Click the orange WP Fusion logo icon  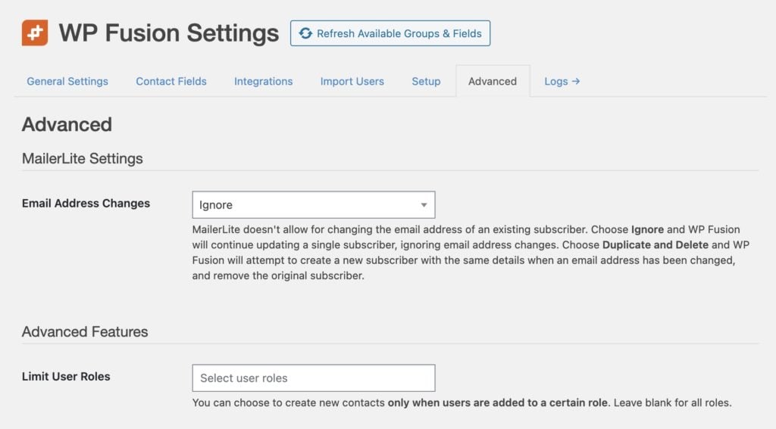point(35,33)
